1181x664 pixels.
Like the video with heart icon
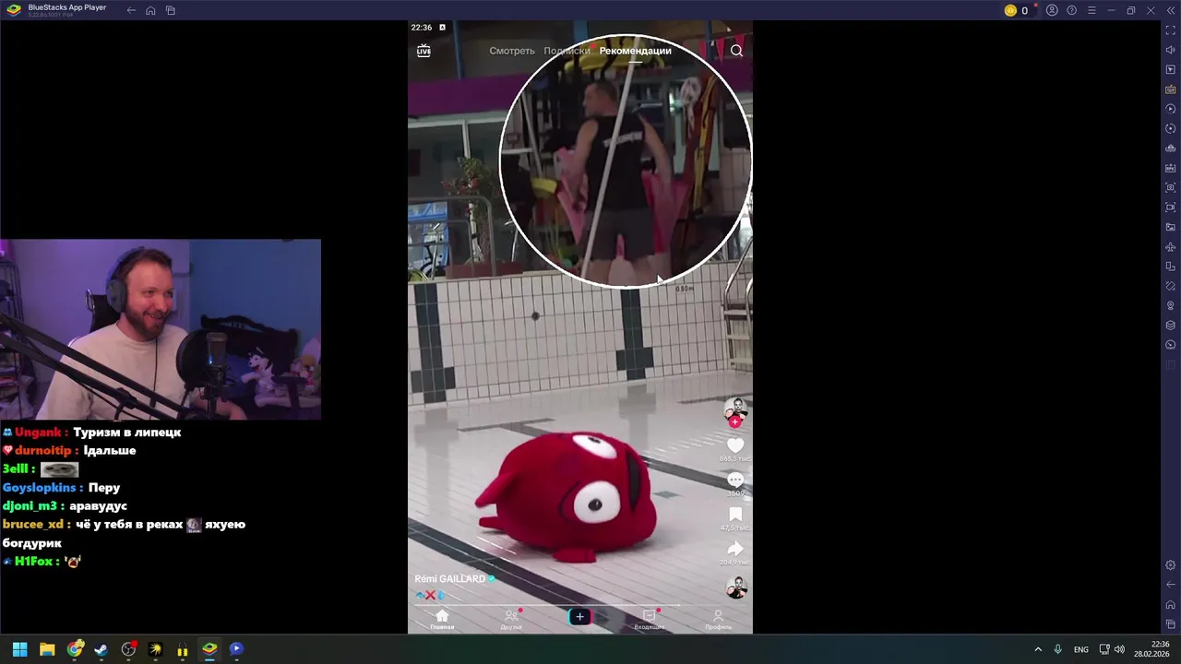735,445
